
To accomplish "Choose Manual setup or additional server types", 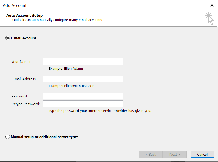I will [x=8, y=137].
